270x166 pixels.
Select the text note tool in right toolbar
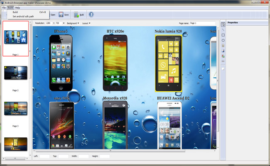pos(223,46)
